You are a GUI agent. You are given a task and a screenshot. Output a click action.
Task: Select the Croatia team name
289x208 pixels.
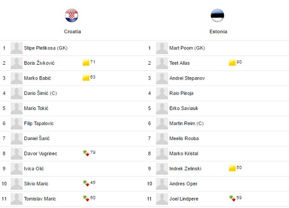[73, 31]
